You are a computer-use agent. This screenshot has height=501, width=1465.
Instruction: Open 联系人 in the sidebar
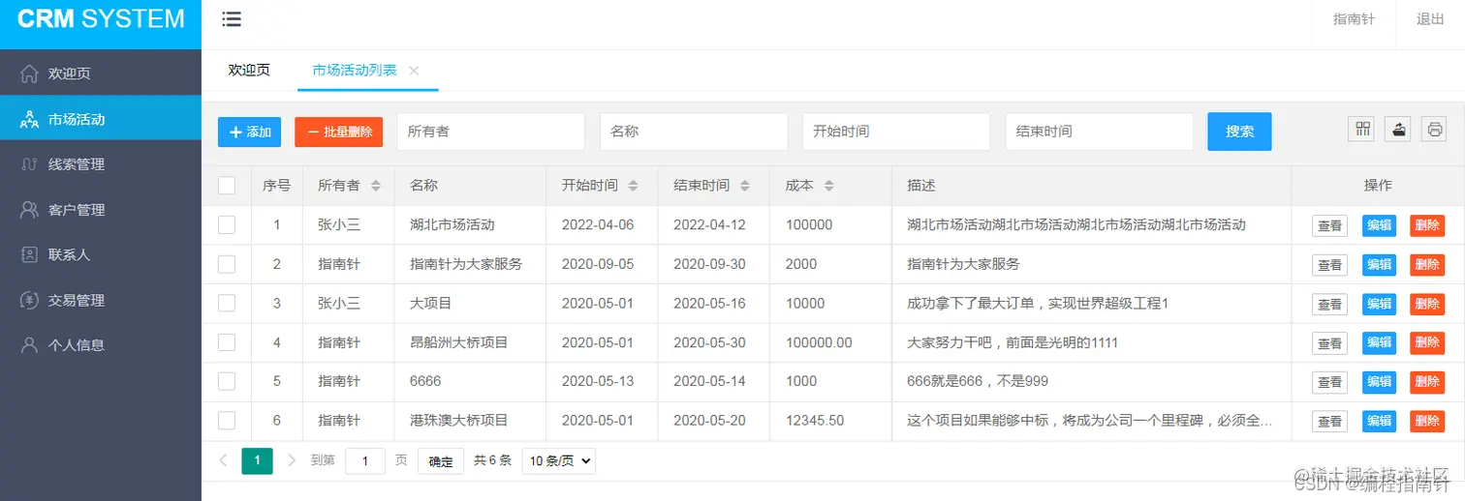(101, 254)
